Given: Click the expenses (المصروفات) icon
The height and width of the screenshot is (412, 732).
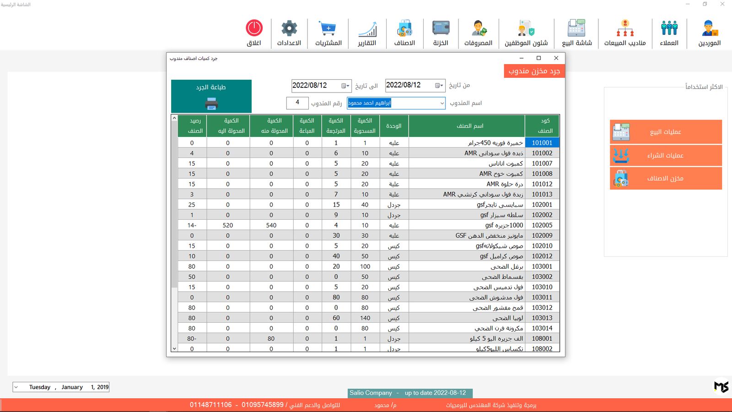Looking at the screenshot, I should coord(479,29).
